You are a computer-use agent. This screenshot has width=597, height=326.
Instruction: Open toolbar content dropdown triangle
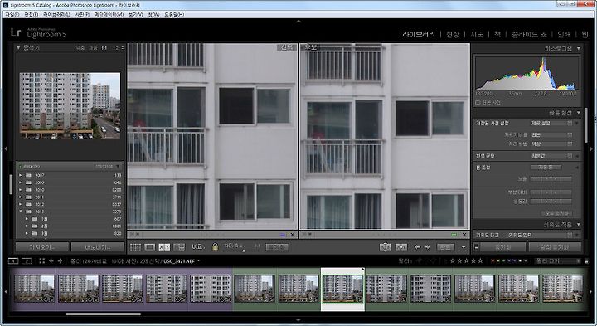click(x=464, y=247)
